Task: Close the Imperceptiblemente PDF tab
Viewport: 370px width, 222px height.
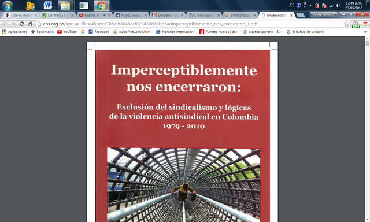Action: 291,15
